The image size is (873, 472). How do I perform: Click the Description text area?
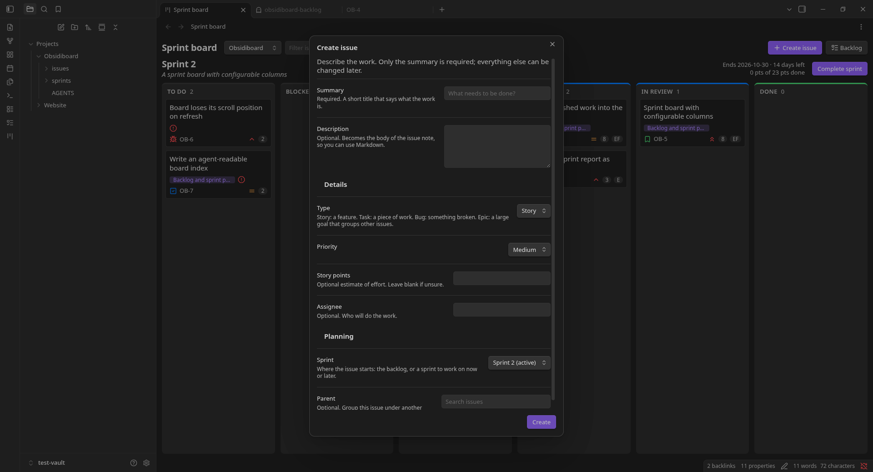(497, 146)
